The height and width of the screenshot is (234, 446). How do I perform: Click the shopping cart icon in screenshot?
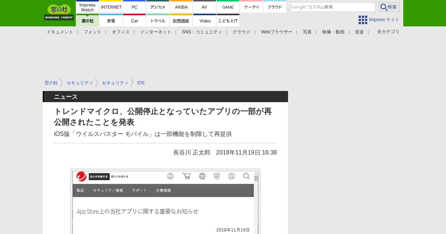186,176
